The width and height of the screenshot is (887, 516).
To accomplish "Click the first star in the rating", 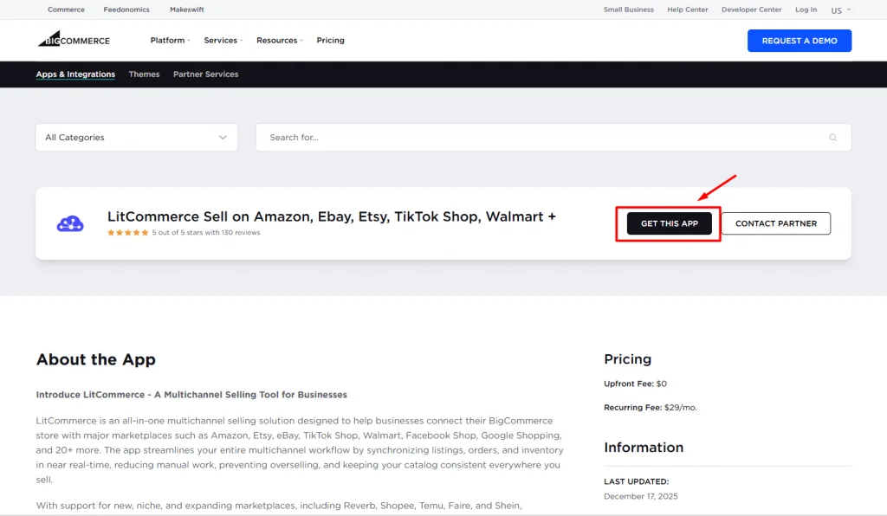I will click(112, 232).
